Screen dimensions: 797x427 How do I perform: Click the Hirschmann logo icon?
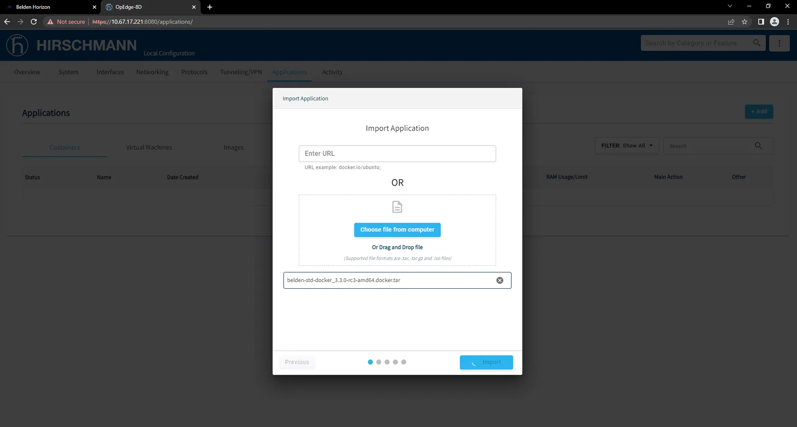[x=17, y=45]
